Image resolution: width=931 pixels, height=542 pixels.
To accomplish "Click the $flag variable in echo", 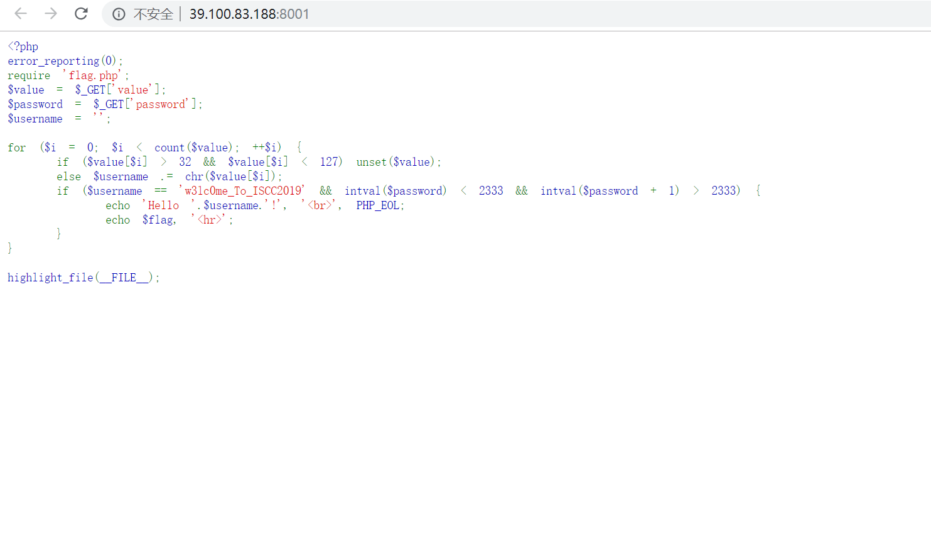I will (x=157, y=220).
